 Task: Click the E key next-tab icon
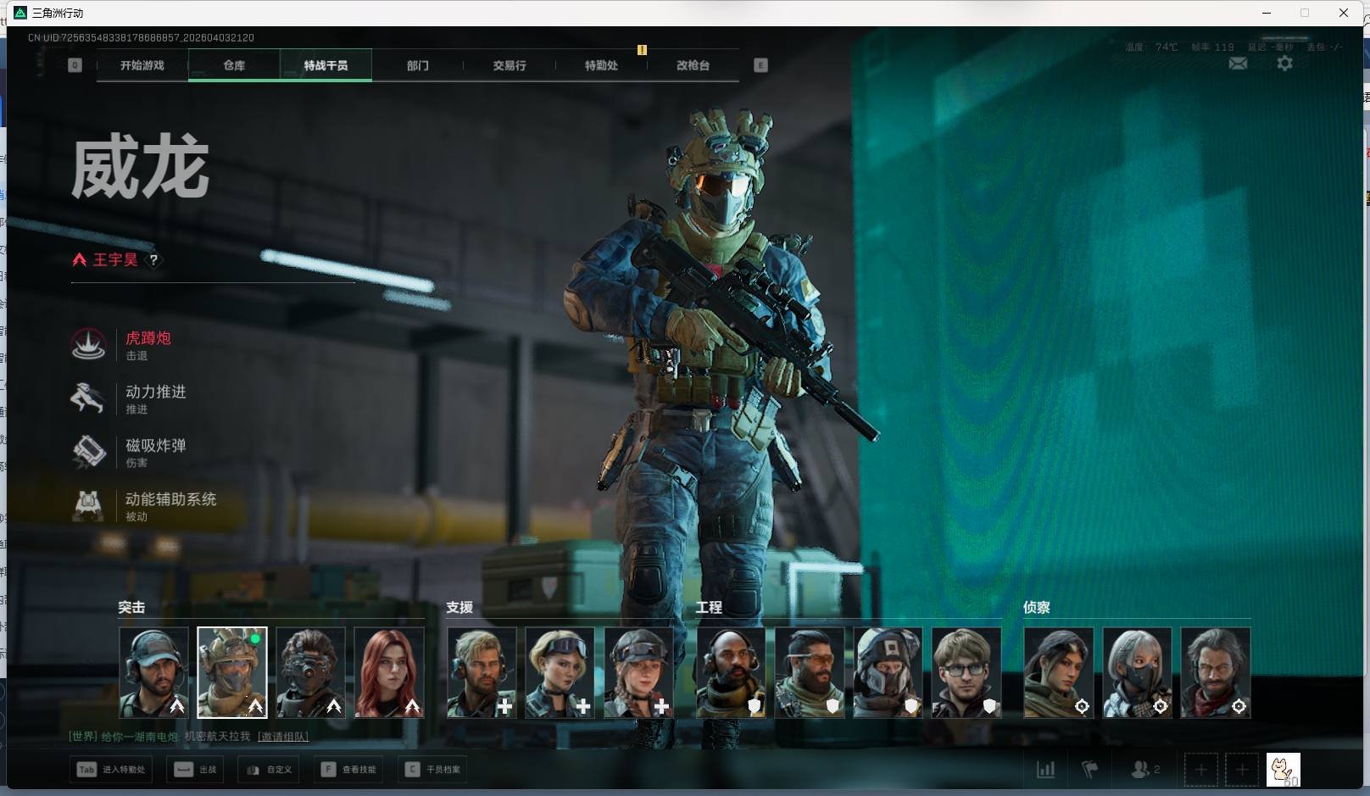click(760, 65)
